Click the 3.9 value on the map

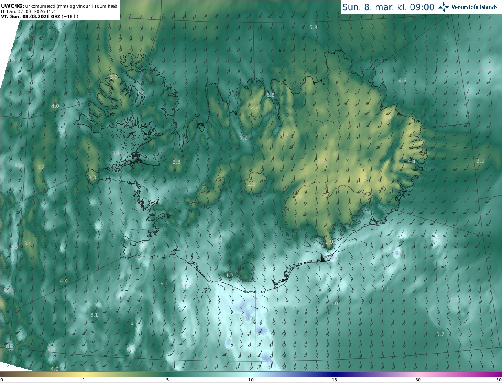[480, 161]
